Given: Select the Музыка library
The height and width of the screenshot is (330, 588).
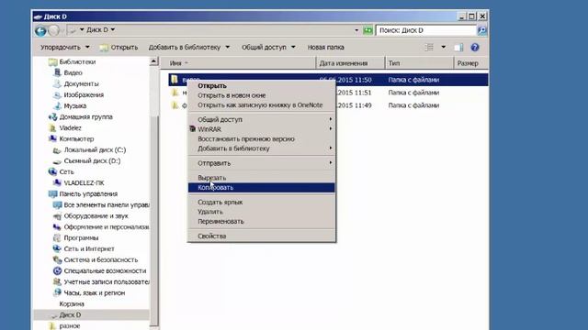Looking at the screenshot, I should pos(75,106).
